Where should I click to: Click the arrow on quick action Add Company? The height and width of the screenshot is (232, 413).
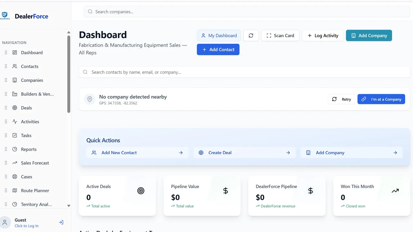pos(395,153)
